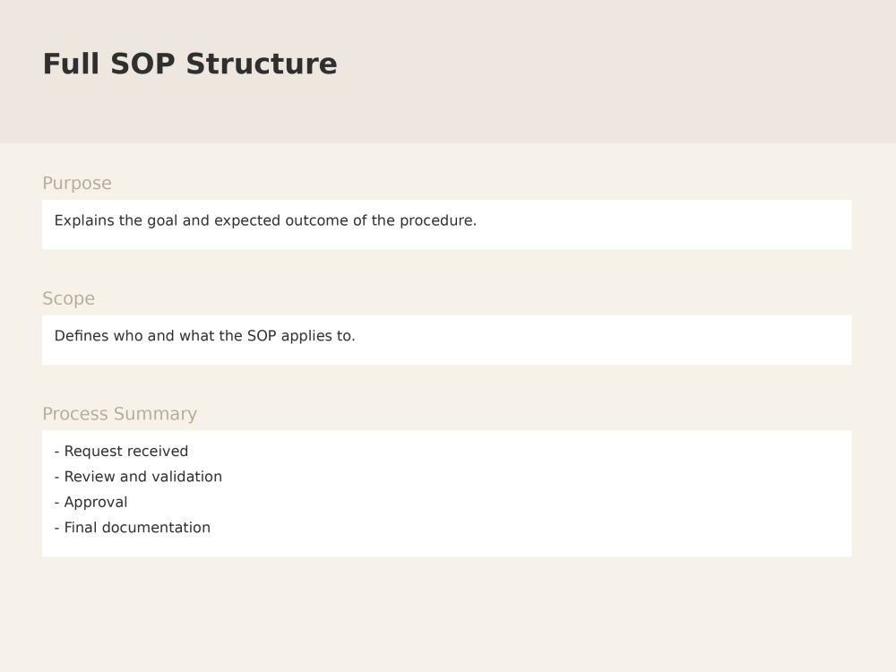The height and width of the screenshot is (672, 896).
Task: Select the Approval list item
Action: pos(90,503)
